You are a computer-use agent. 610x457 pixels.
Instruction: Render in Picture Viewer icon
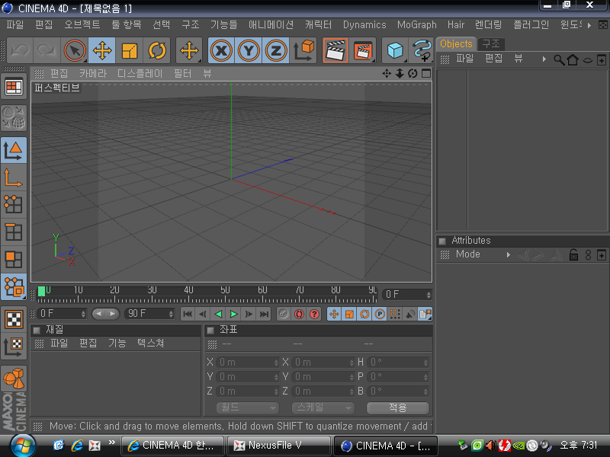[363, 50]
